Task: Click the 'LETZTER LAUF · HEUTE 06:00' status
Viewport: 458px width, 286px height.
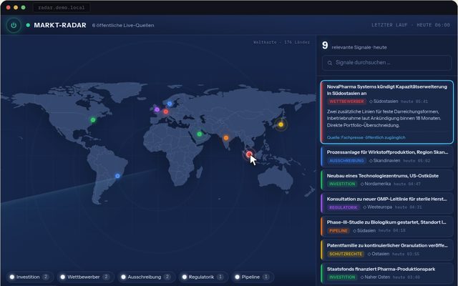Action: [410, 25]
